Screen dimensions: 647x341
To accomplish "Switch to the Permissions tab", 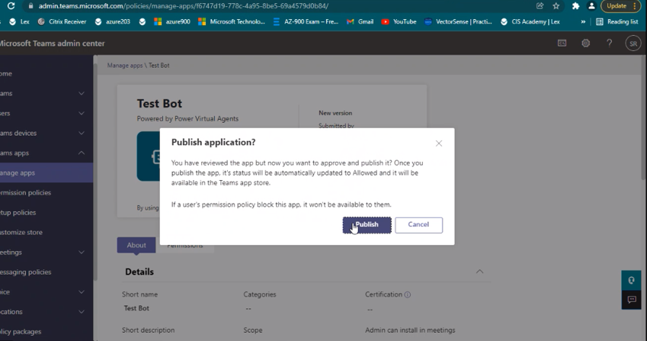I will 185,247.
